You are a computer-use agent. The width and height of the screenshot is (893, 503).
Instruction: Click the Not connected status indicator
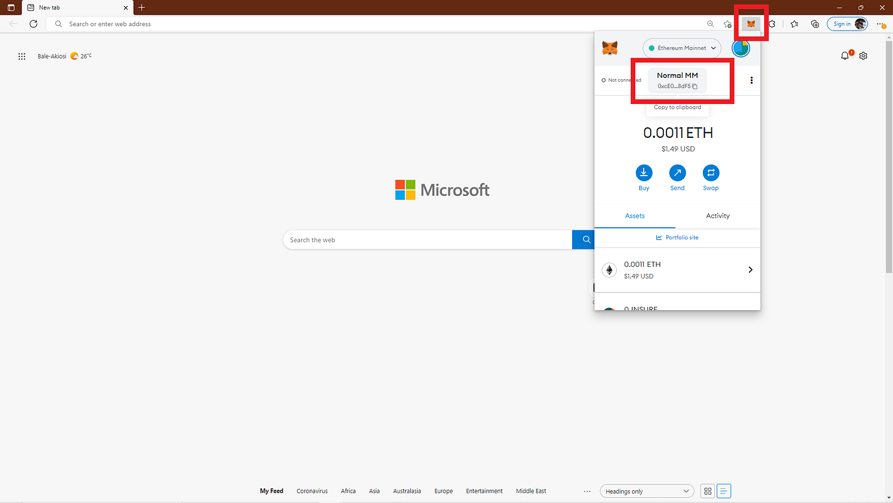[x=621, y=80]
